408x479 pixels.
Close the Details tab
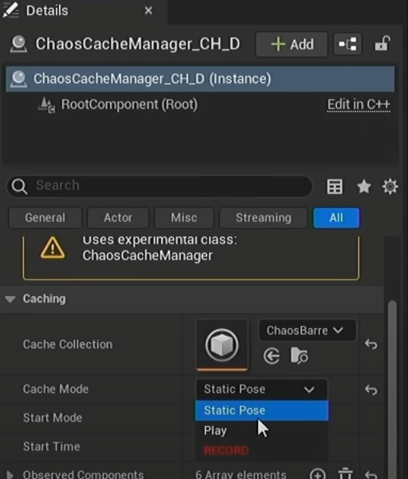149,11
